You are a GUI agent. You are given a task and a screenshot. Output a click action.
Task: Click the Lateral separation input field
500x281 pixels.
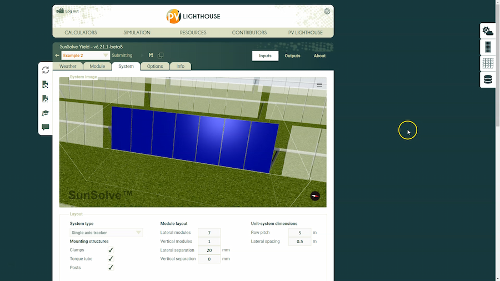coord(209,250)
